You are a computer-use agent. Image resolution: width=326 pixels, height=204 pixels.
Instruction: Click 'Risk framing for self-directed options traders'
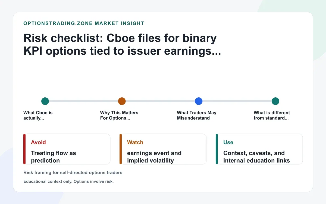[x=73, y=172]
